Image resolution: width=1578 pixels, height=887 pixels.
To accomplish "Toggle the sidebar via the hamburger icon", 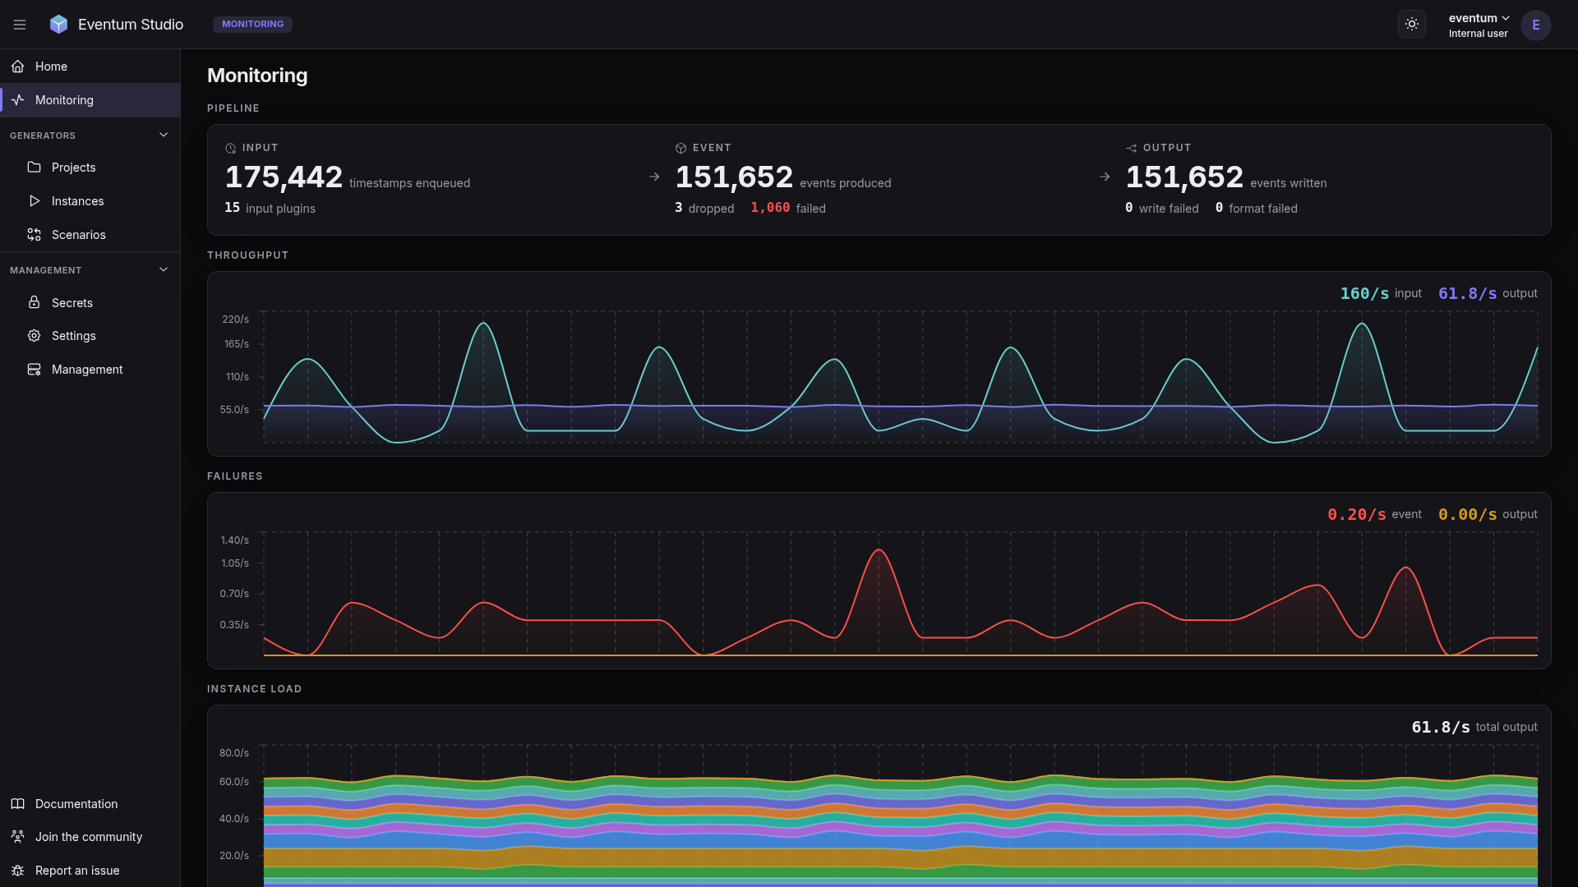I will (x=20, y=25).
